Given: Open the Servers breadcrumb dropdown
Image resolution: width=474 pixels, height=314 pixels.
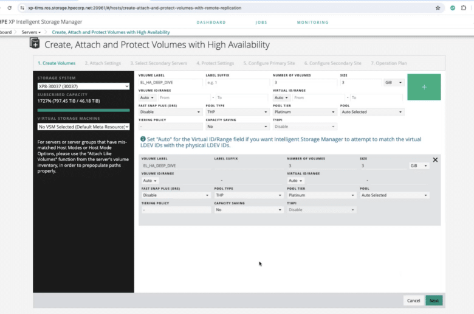Looking at the screenshot, I should [31, 32].
